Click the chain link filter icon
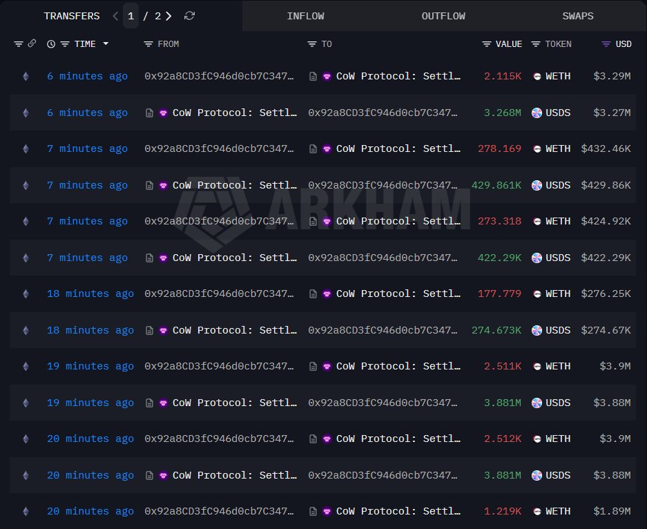The image size is (647, 529). click(32, 44)
